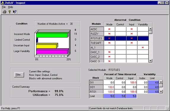Edit the Mode limit 5.0 field
This screenshot has height=111, width=170.
click(x=109, y=96)
